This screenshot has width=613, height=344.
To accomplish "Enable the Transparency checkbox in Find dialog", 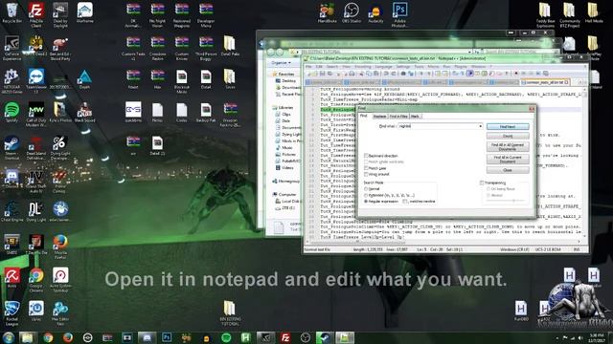I will (492, 183).
